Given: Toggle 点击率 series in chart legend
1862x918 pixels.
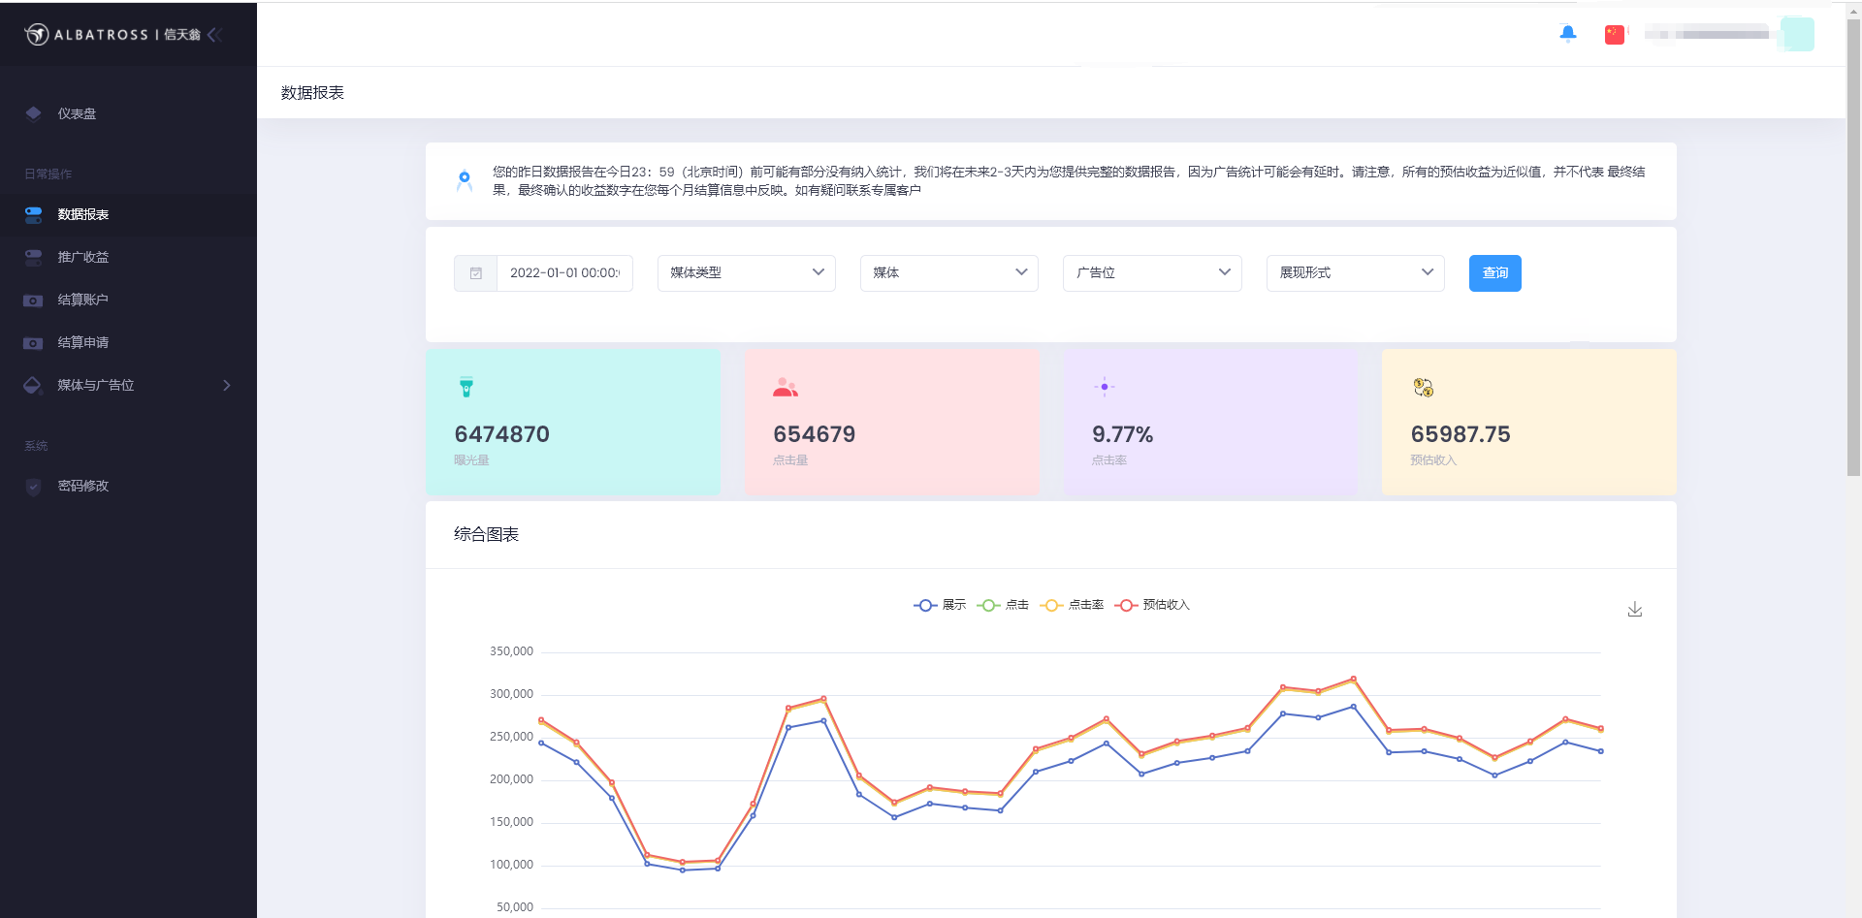Looking at the screenshot, I should 1072,605.
